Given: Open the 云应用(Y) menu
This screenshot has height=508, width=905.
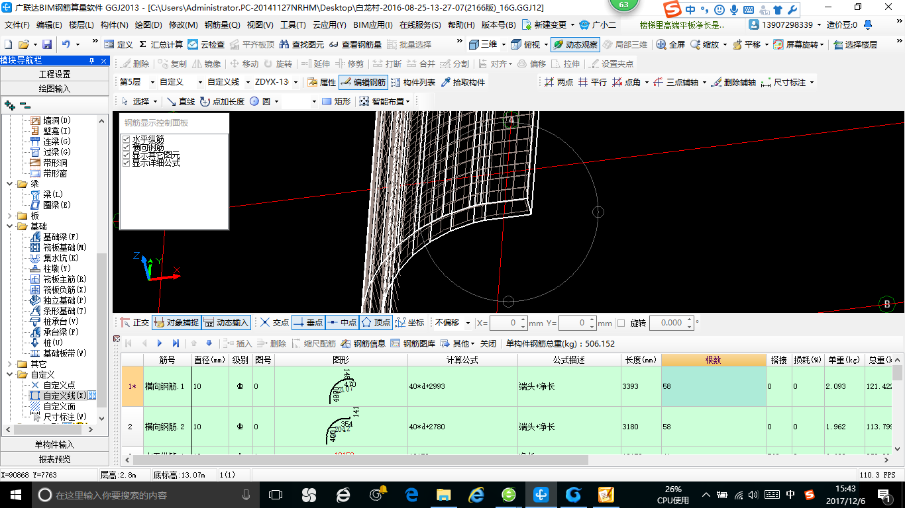Looking at the screenshot, I should pos(329,25).
